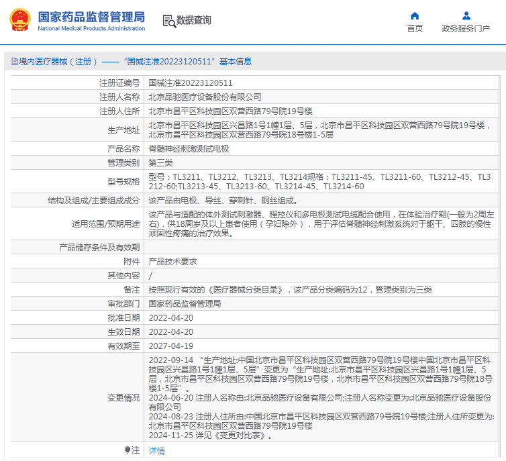506x461 pixels.
Task: Click the 生效日期 value 2022-04-20
Action: pyautogui.click(x=171, y=332)
